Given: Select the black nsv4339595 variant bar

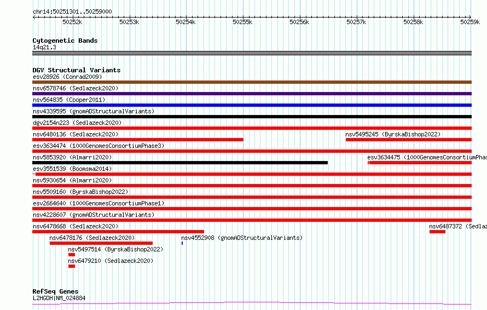Looking at the screenshot, I should coord(252,117).
